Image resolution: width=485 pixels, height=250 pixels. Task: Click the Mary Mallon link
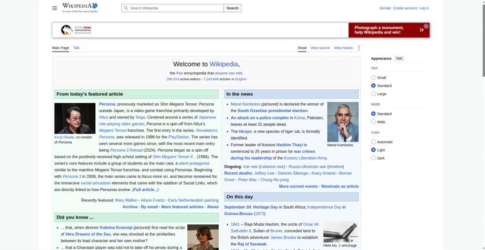click(x=126, y=200)
